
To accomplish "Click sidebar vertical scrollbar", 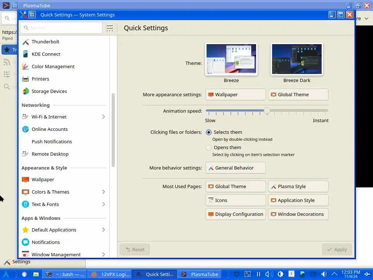I will pos(113,130).
